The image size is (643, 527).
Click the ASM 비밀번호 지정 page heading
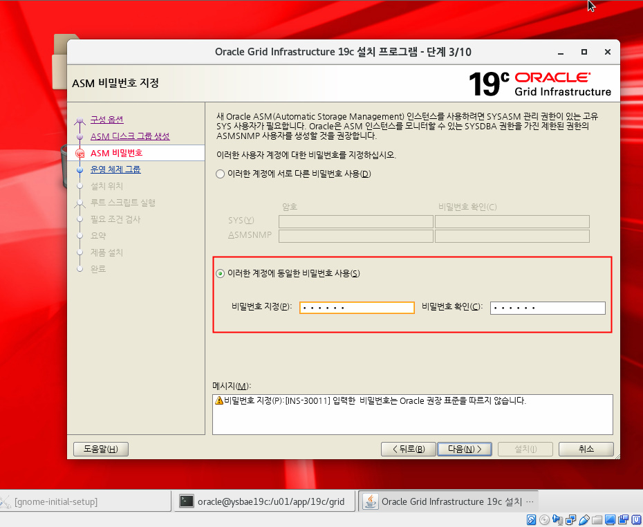[x=115, y=83]
